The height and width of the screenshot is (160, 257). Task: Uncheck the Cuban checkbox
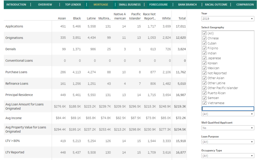pos(204,43)
